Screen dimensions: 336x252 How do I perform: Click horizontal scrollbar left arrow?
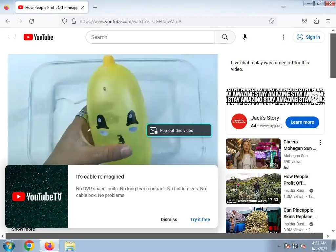tap(2, 236)
